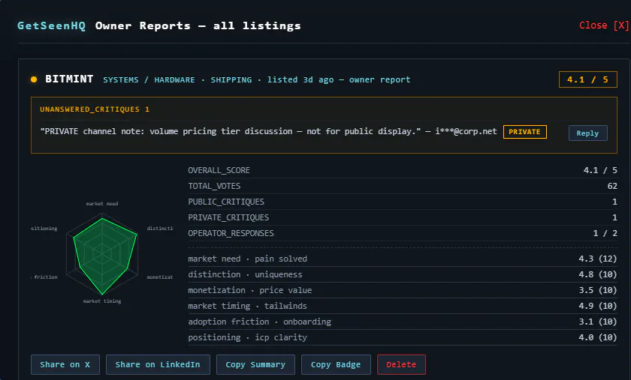
Task: Select the OPERATOR_RESPONSES row
Action: [x=403, y=233]
